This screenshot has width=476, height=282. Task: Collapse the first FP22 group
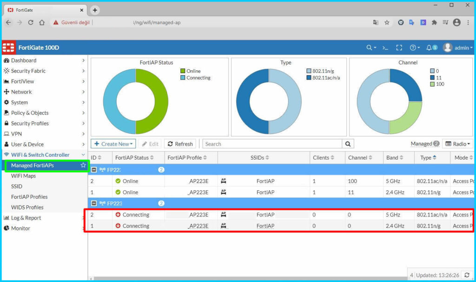click(x=94, y=169)
